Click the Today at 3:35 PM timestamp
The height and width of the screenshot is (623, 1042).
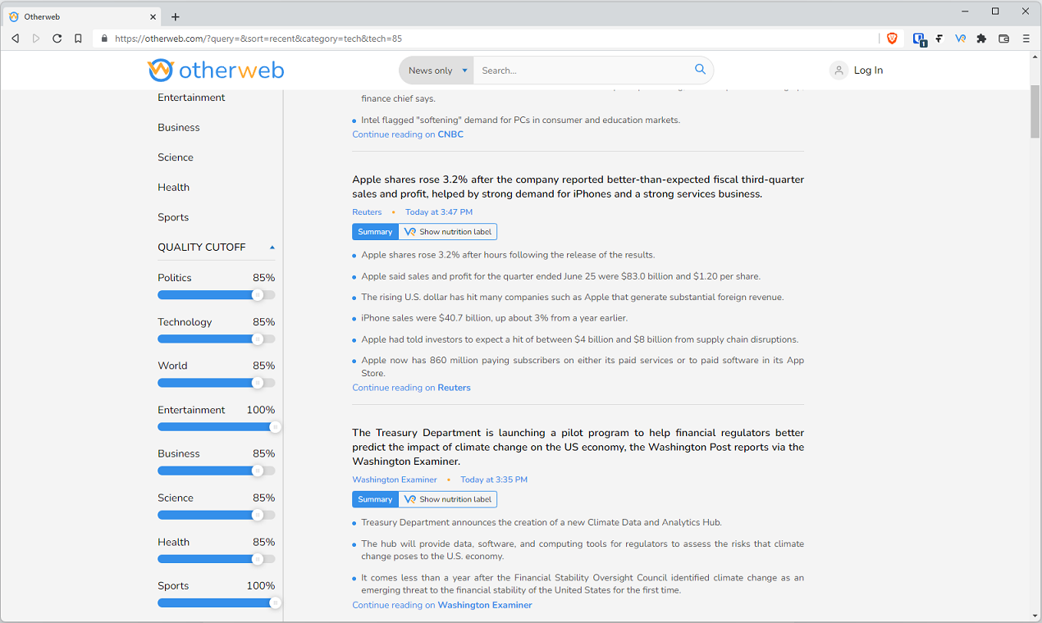pos(494,480)
